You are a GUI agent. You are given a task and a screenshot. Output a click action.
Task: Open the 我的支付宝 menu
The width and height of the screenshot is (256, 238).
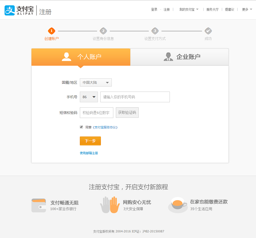pos(188,9)
